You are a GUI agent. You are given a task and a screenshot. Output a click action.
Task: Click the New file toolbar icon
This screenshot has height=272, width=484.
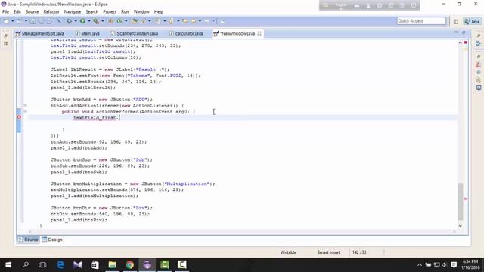click(x=6, y=21)
